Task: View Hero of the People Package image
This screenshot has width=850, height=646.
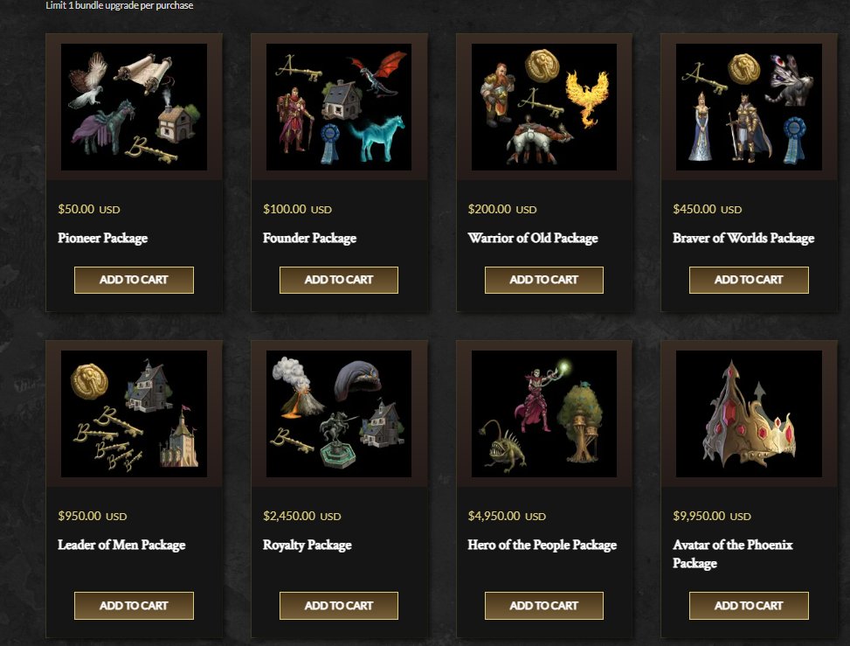Action: (x=543, y=413)
